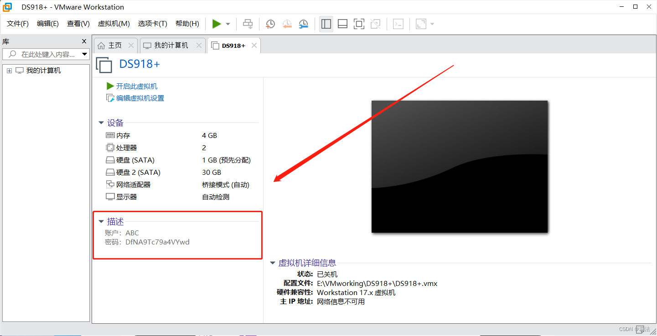Open the snapshot manager icon
This screenshot has width=657, height=336.
coord(303,24)
